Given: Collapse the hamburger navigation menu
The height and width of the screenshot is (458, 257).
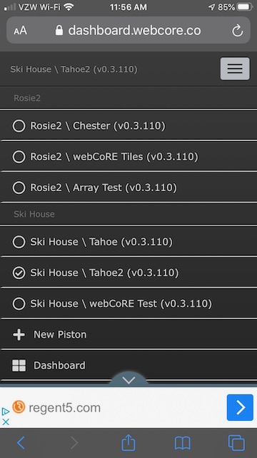Looking at the screenshot, I should [235, 69].
